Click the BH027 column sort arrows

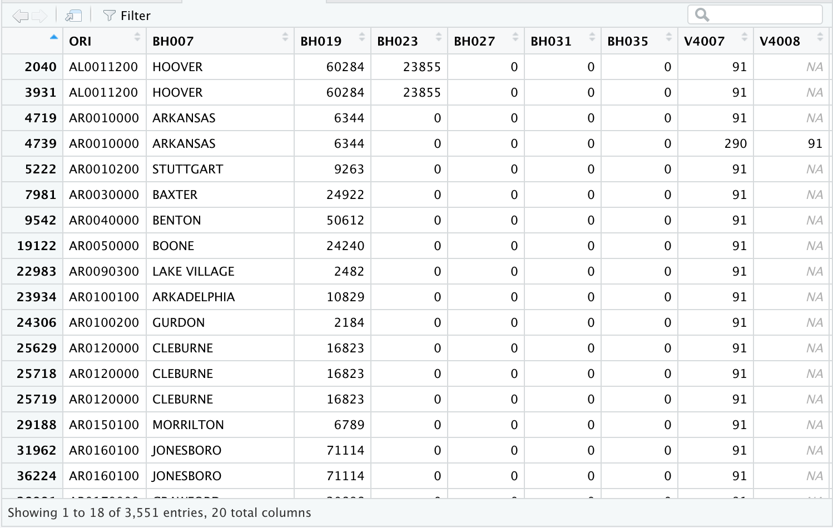[x=515, y=37]
